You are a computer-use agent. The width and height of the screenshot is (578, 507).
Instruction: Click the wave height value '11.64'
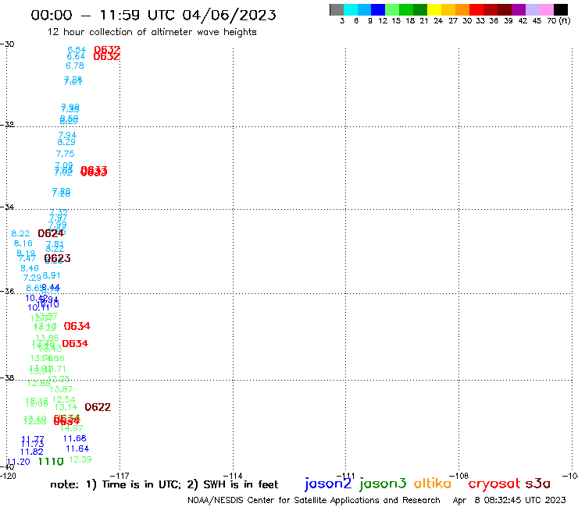click(x=77, y=448)
